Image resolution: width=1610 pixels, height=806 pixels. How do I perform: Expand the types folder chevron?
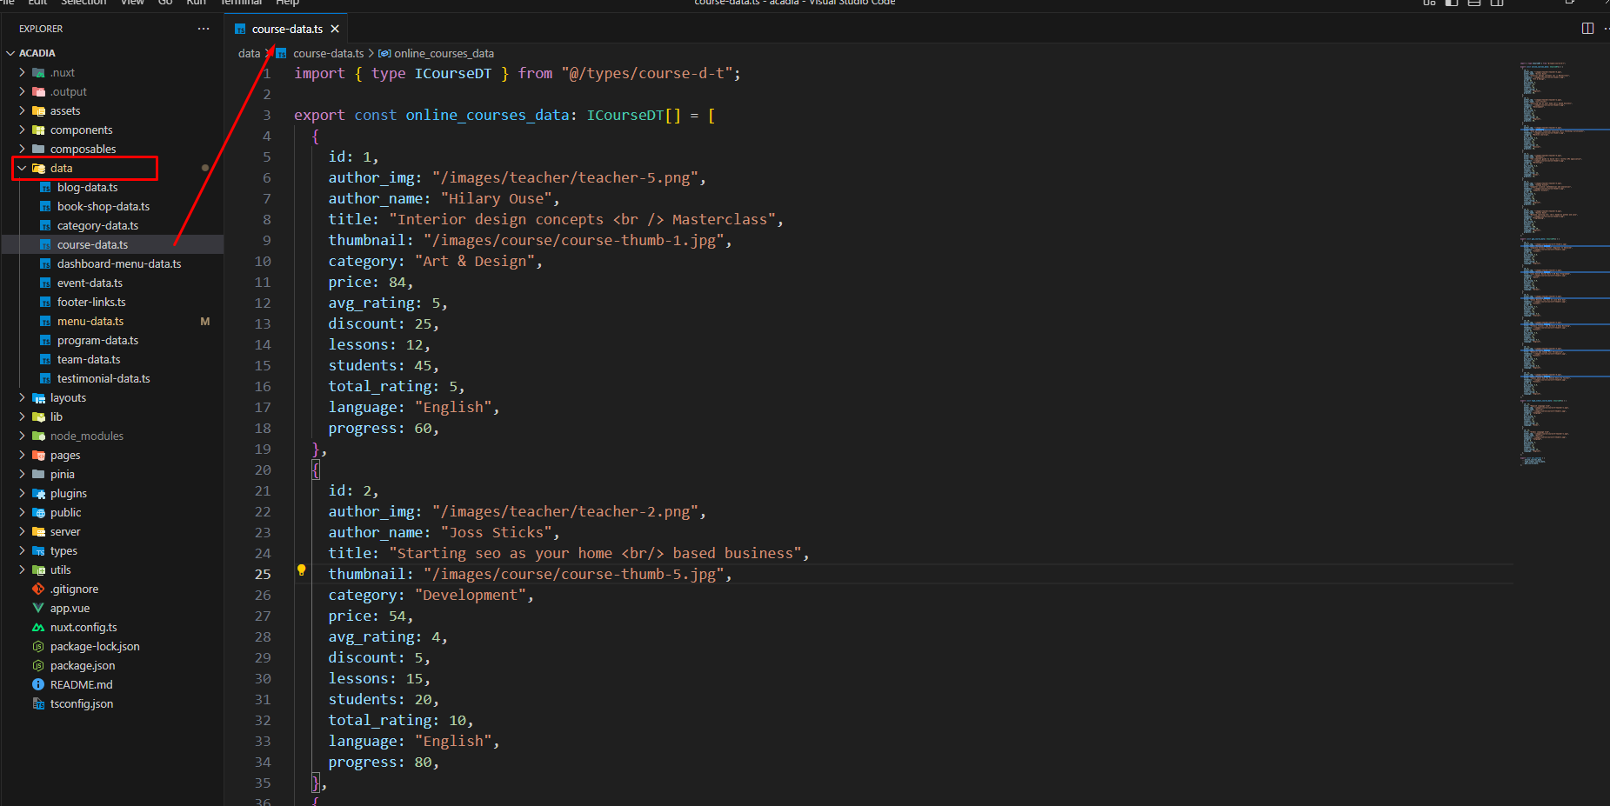click(22, 551)
